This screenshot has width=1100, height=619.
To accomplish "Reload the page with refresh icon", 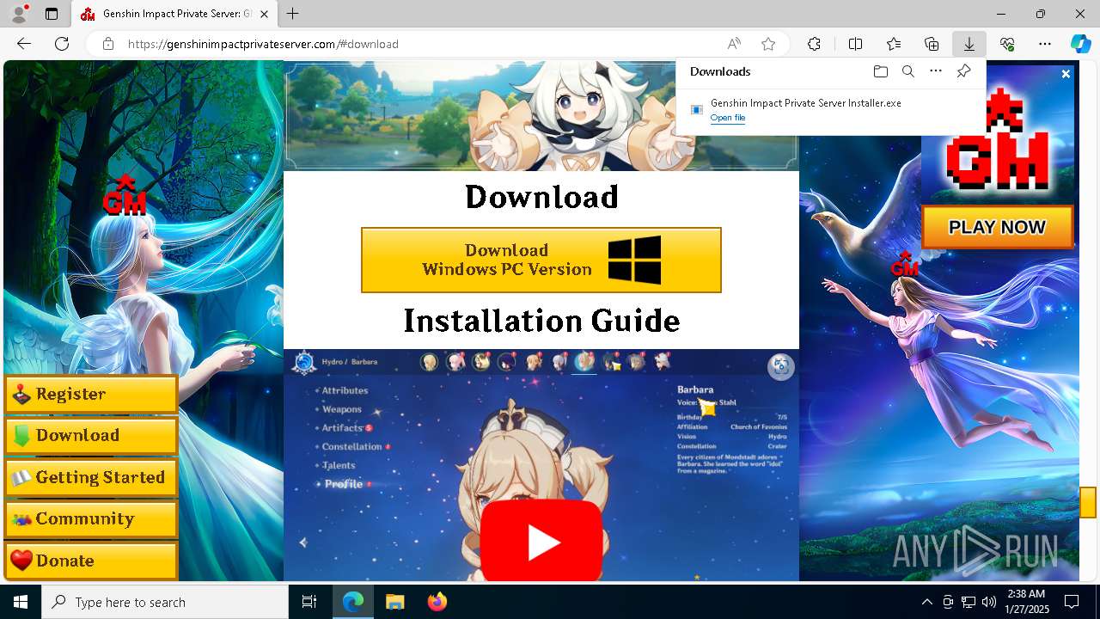I will [62, 44].
